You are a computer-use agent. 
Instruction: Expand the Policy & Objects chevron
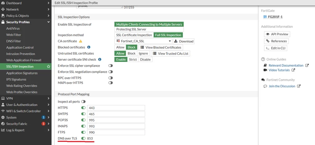tap(49, 16)
